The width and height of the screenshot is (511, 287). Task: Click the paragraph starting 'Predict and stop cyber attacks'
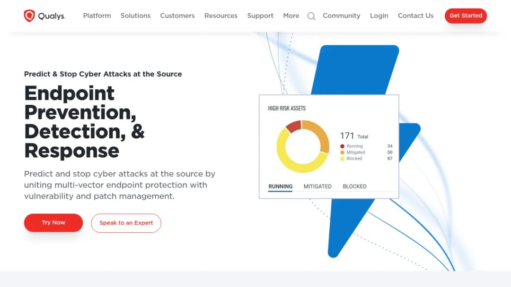pos(120,185)
